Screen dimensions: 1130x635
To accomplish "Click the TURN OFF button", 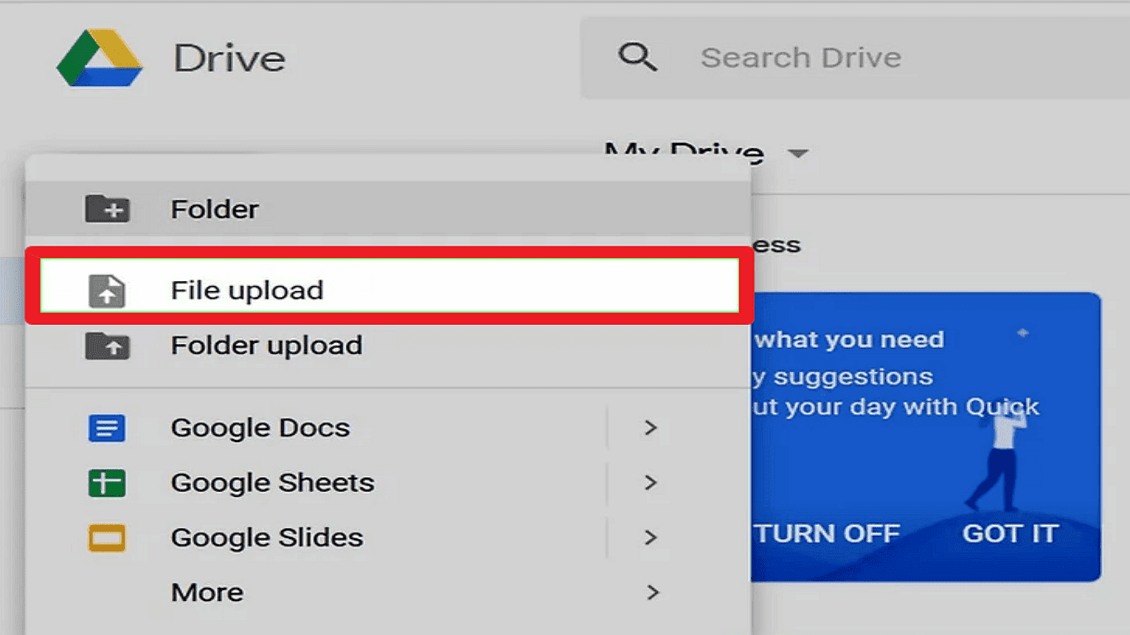I will tap(826, 534).
